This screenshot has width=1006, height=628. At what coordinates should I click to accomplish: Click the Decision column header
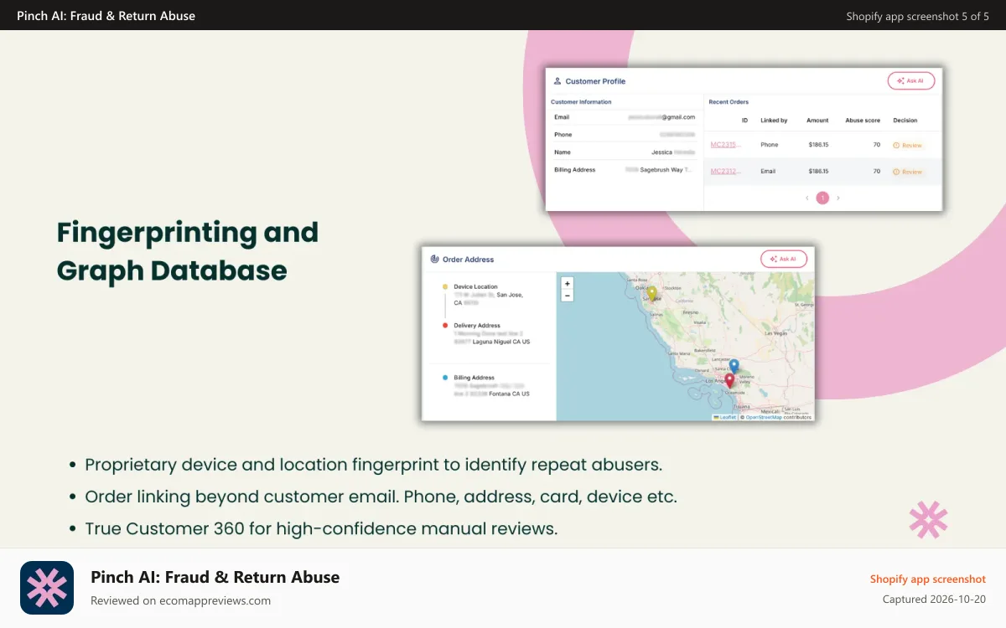point(905,121)
